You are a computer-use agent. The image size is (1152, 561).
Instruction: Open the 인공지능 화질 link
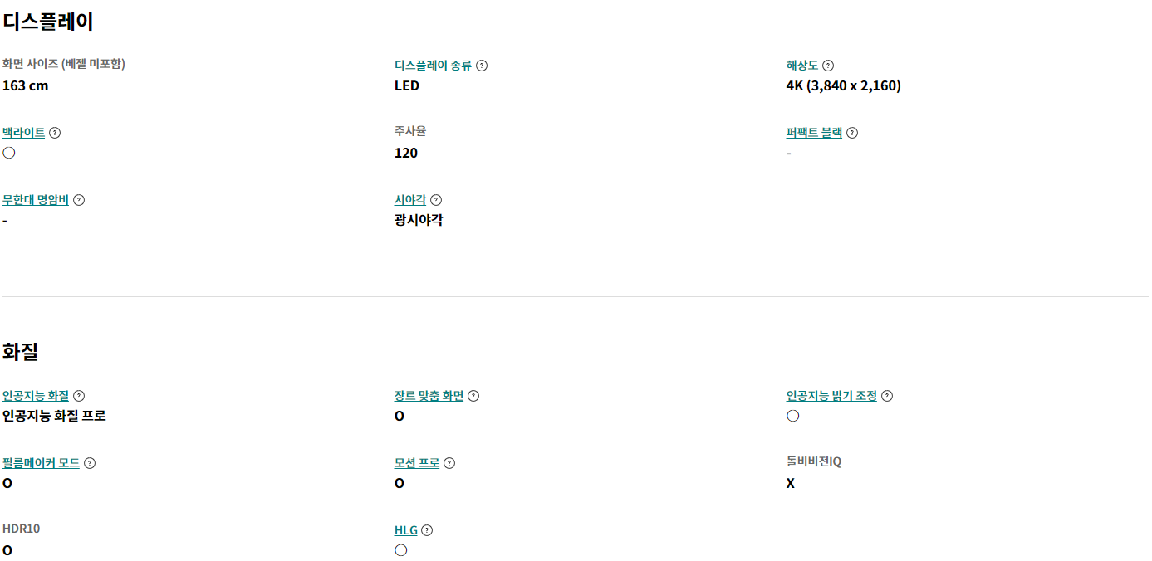coord(36,396)
